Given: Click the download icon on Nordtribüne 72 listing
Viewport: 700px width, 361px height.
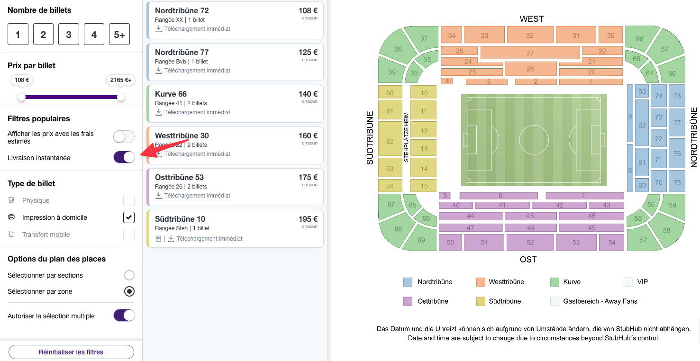Looking at the screenshot, I should tap(158, 29).
